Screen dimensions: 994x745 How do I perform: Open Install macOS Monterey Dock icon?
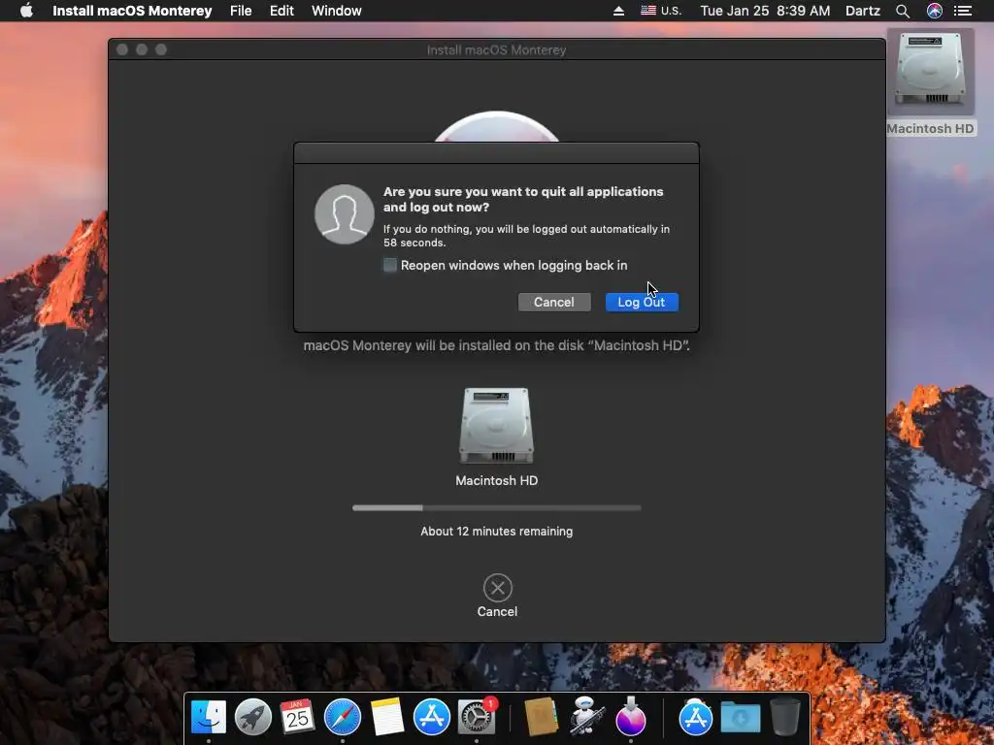tap(631, 717)
